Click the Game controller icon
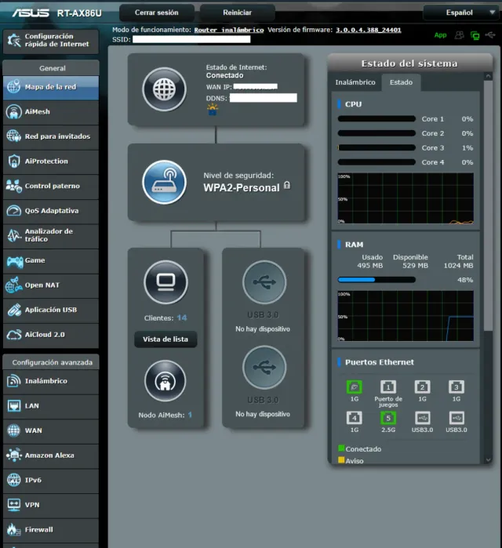The image size is (502, 548). (x=14, y=261)
